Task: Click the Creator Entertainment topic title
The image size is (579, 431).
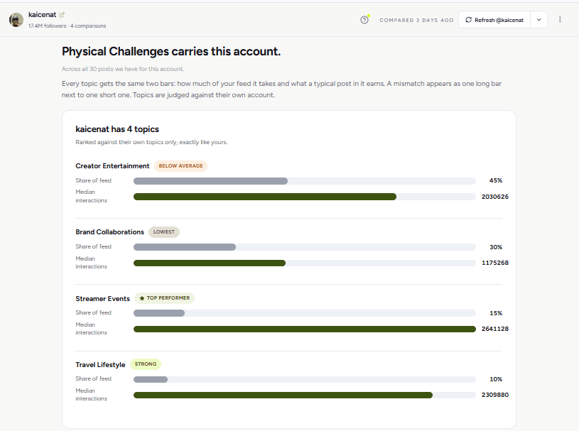Action: [113, 166]
